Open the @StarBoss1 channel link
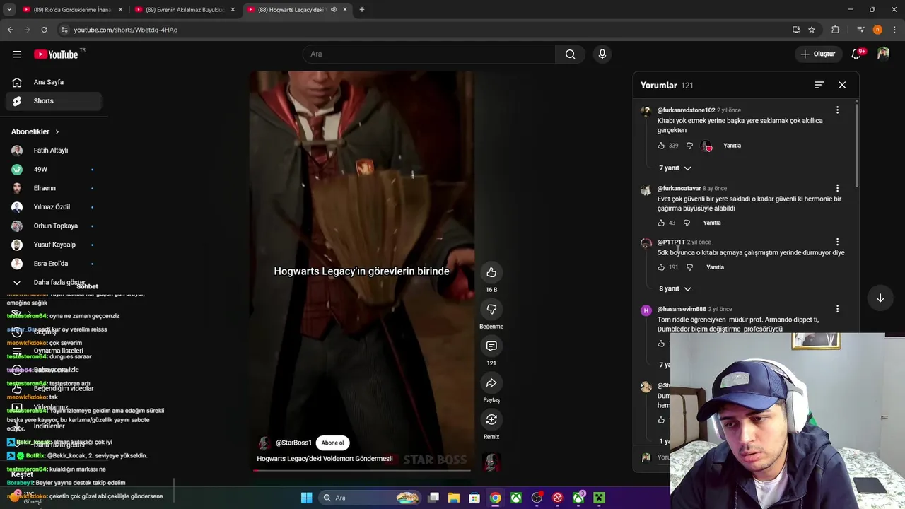The height and width of the screenshot is (509, 905). click(x=293, y=443)
